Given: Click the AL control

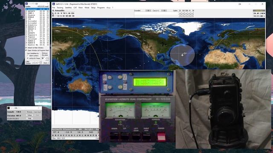Looking at the screenshot, I should pos(69,13).
